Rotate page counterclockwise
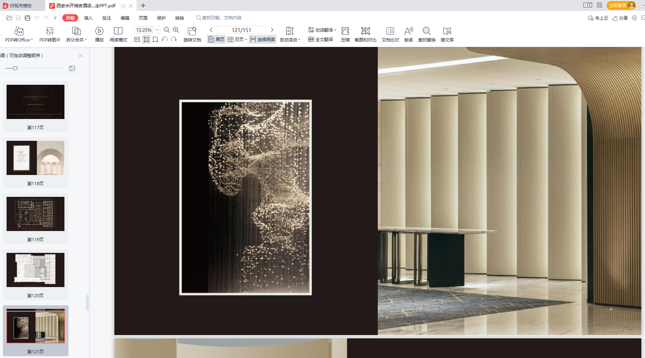This screenshot has width=645, height=358. click(165, 39)
